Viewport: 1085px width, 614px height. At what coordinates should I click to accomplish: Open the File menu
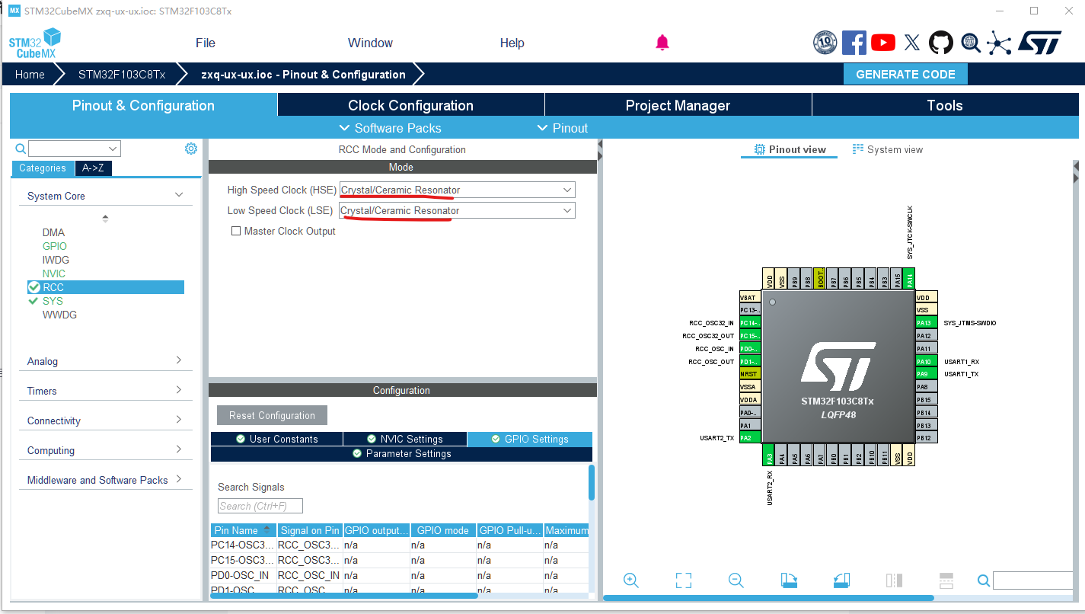point(206,43)
